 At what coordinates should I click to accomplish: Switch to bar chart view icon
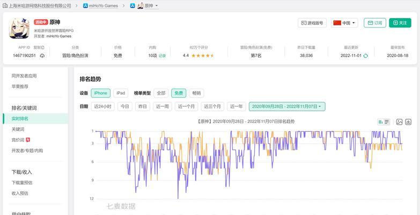pos(380,122)
